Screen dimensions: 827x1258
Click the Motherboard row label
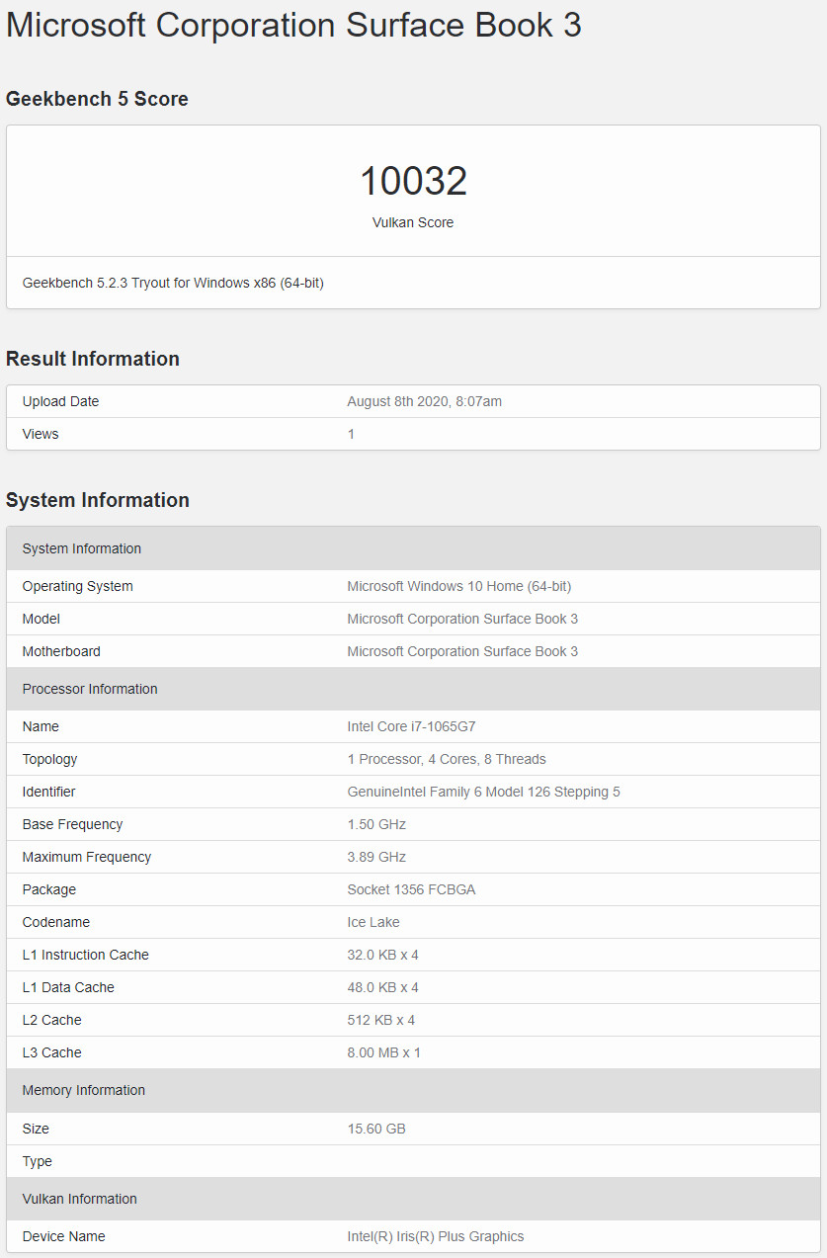pyautogui.click(x=61, y=651)
